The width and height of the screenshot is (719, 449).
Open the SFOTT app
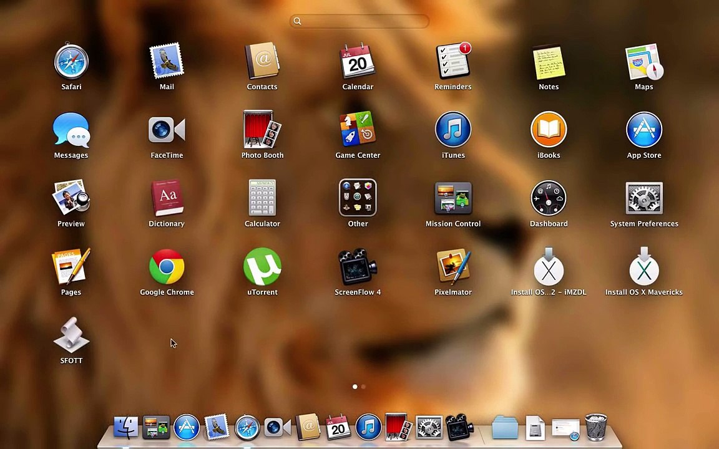coord(71,335)
